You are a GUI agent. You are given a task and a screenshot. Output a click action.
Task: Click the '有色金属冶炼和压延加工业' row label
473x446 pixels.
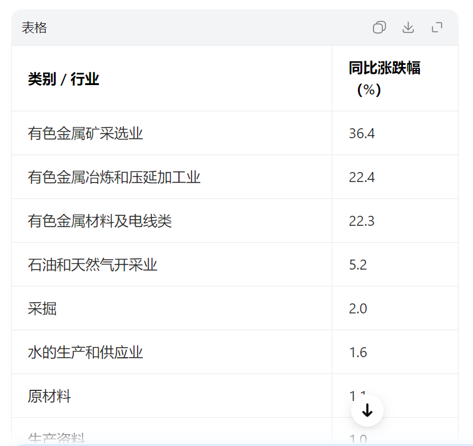(114, 177)
